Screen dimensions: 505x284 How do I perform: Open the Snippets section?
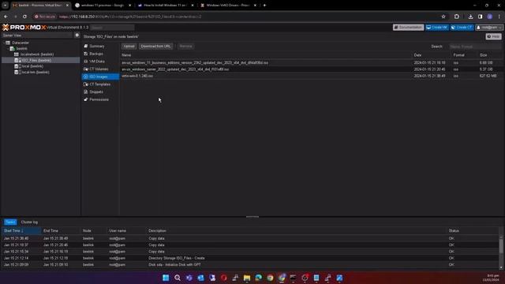[96, 92]
